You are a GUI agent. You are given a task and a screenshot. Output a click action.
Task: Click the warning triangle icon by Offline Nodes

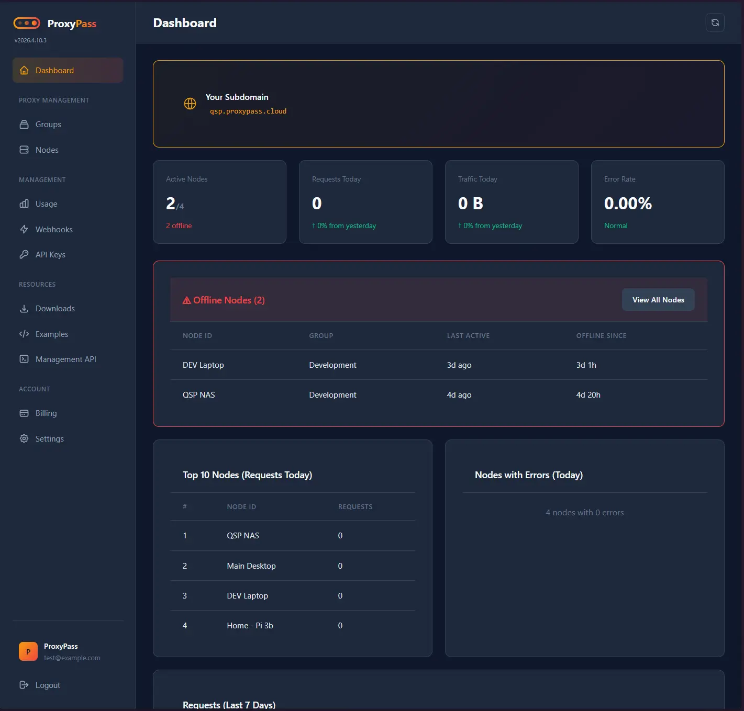(186, 300)
